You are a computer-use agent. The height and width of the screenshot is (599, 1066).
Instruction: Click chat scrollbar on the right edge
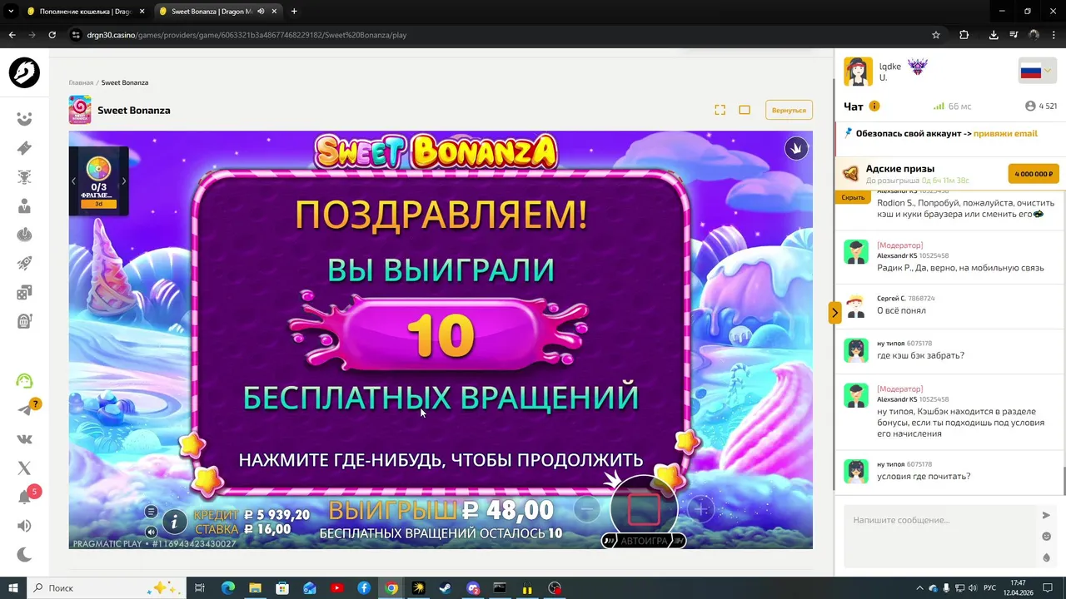point(1064,480)
